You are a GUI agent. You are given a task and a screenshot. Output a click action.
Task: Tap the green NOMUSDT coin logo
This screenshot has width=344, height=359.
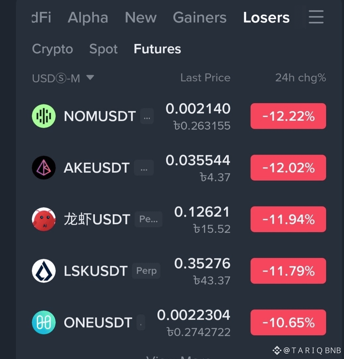point(43,116)
